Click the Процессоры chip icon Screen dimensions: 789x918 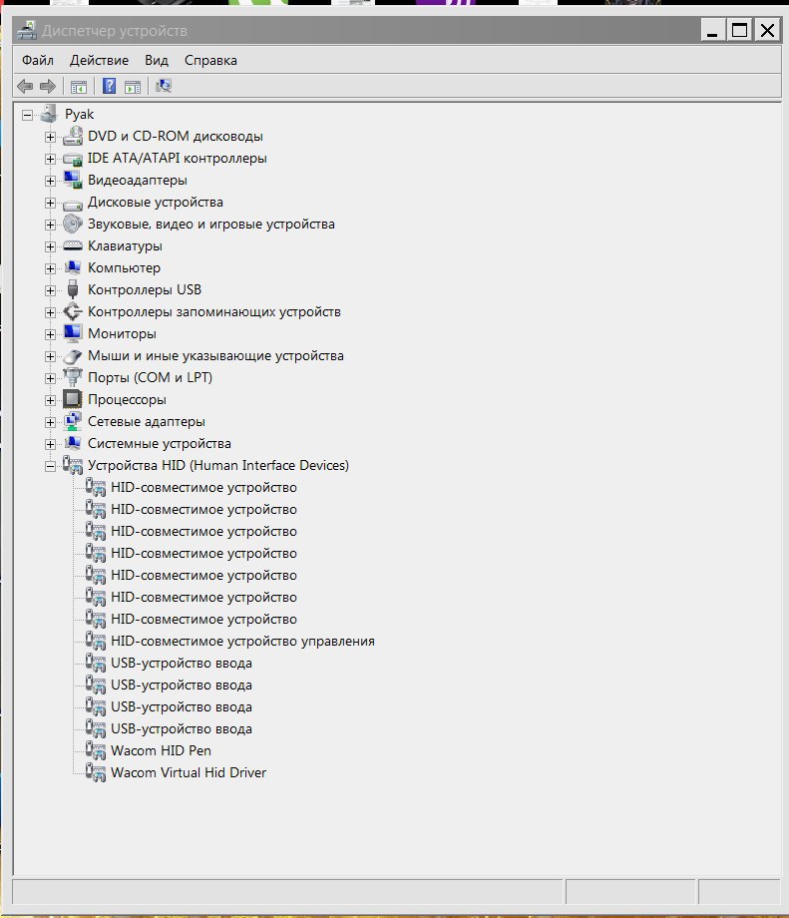(x=73, y=399)
